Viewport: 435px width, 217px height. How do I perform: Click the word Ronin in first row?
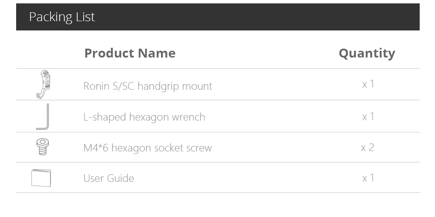click(x=96, y=86)
